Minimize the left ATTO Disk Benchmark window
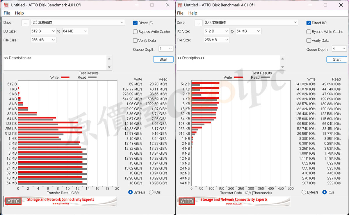The height and width of the screenshot is (215, 349). coord(136,5)
